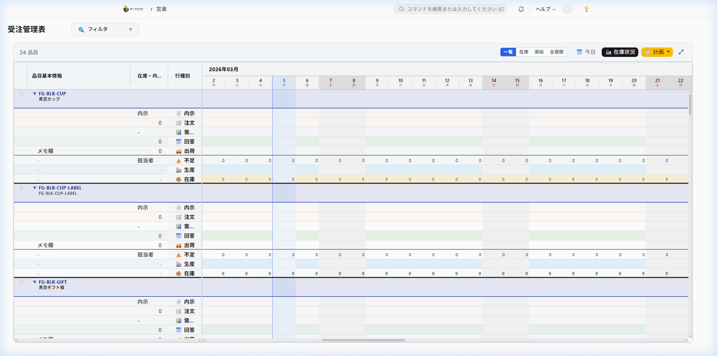Toggle favorite star for FG-BLK-GIFT

[x=21, y=282]
